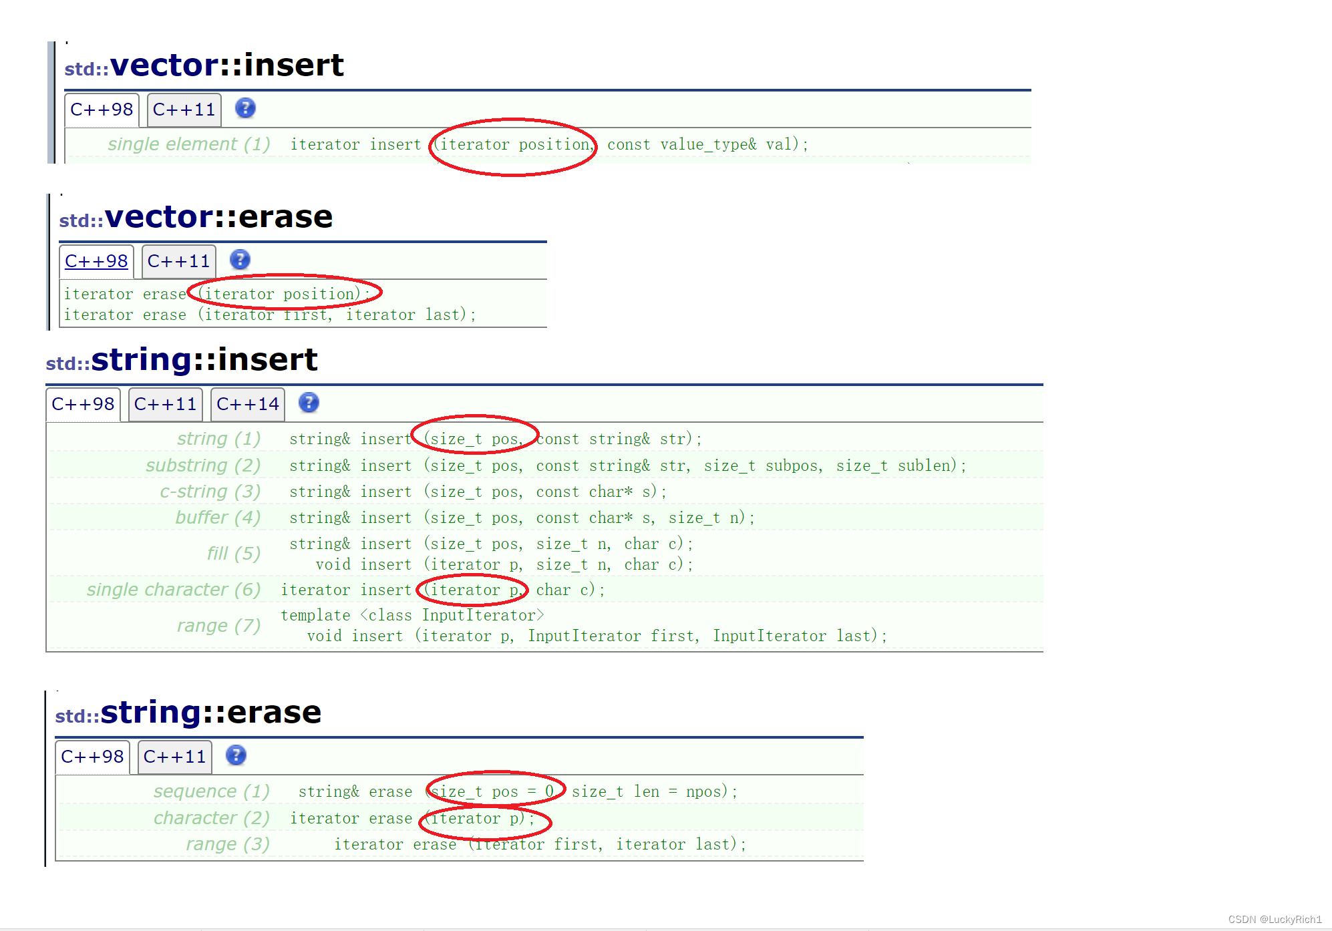Select C++11 tab under vector::insert

click(x=184, y=110)
